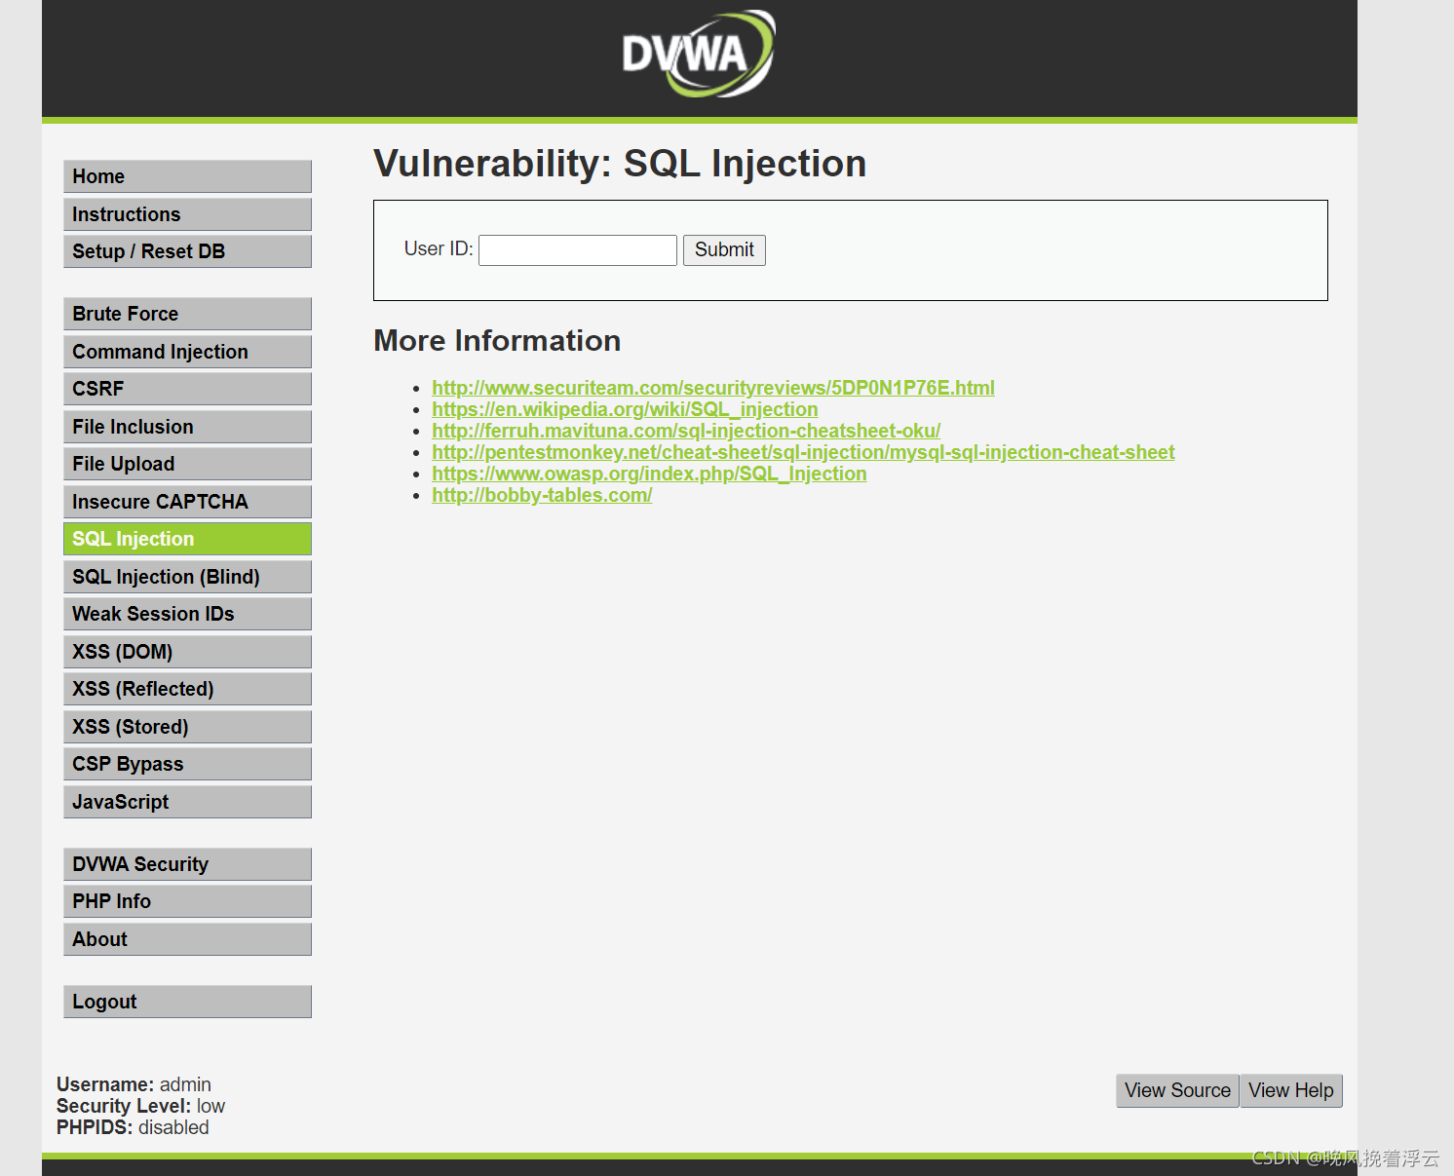Screen dimensions: 1454x1176
Task: Open XSS (DOM) page
Action: point(187,652)
